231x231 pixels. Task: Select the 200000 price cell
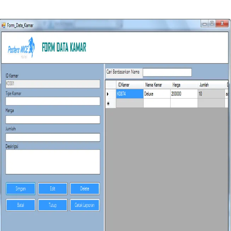[x=184, y=94]
